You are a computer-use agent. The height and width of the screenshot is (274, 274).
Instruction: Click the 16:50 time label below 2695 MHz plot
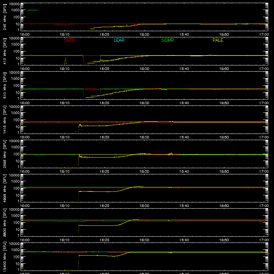(x=224, y=172)
